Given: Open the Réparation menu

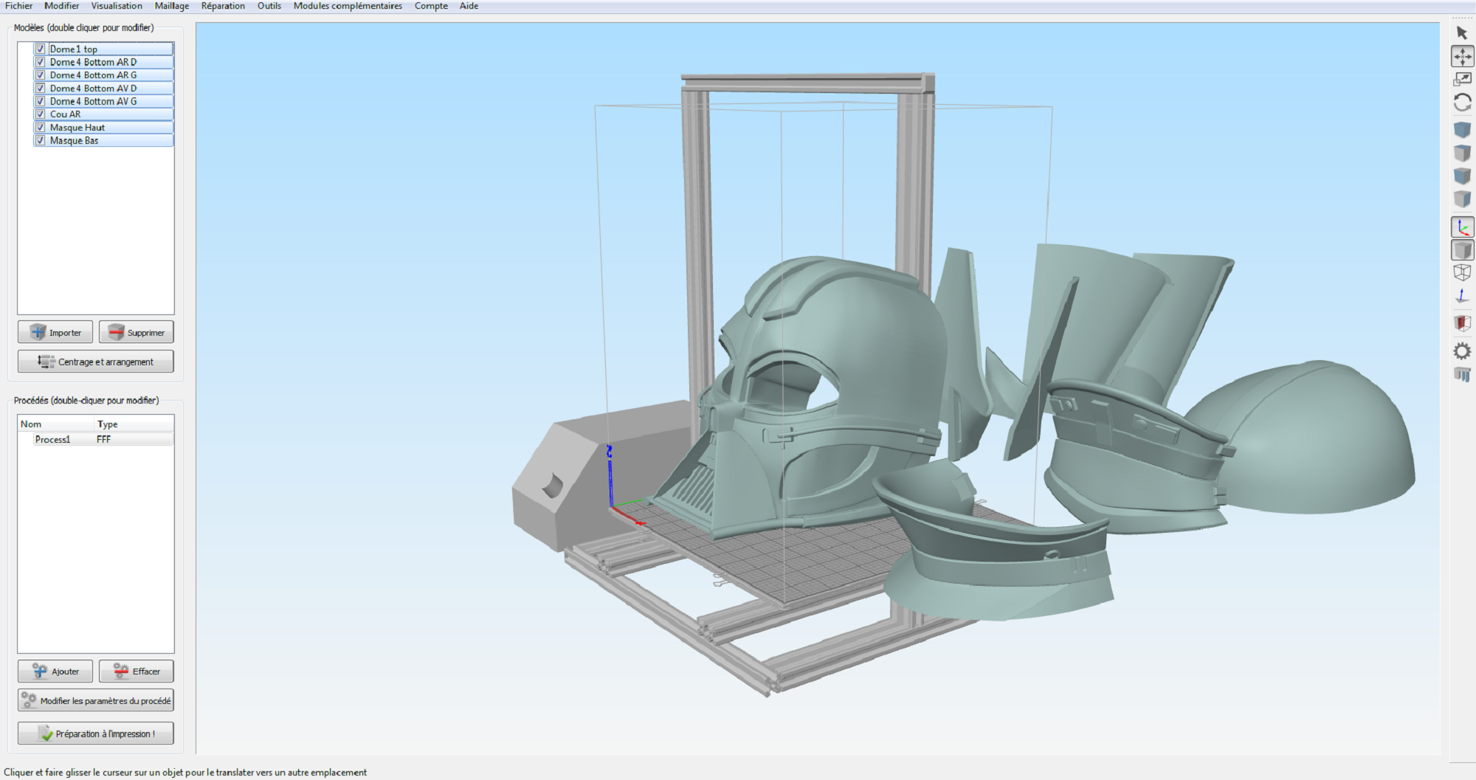Looking at the screenshot, I should click(223, 6).
